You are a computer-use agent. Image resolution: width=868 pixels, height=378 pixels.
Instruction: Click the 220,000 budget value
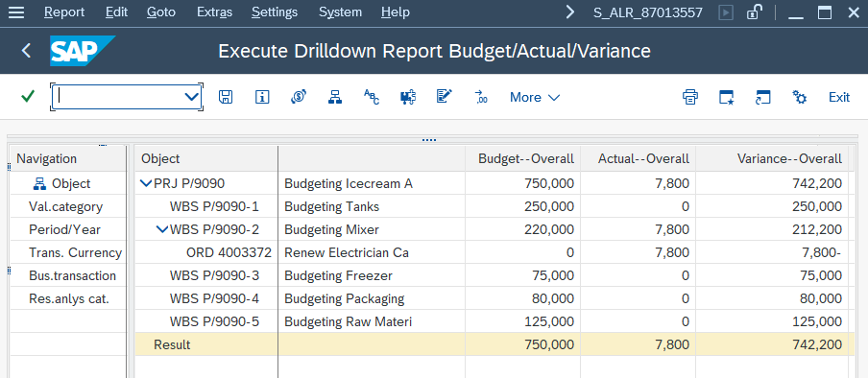coord(549,229)
